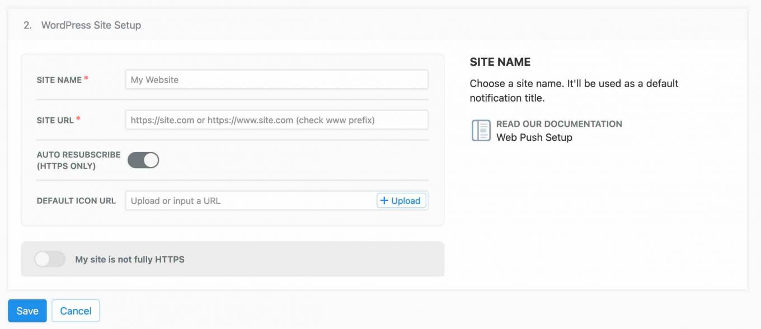The width and height of the screenshot is (761, 329).
Task: Click the Site URL input field
Action: [x=277, y=120]
